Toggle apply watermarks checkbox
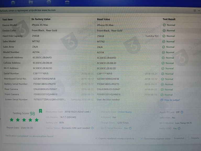Viewport: 201px width, 151px height. (142, 138)
